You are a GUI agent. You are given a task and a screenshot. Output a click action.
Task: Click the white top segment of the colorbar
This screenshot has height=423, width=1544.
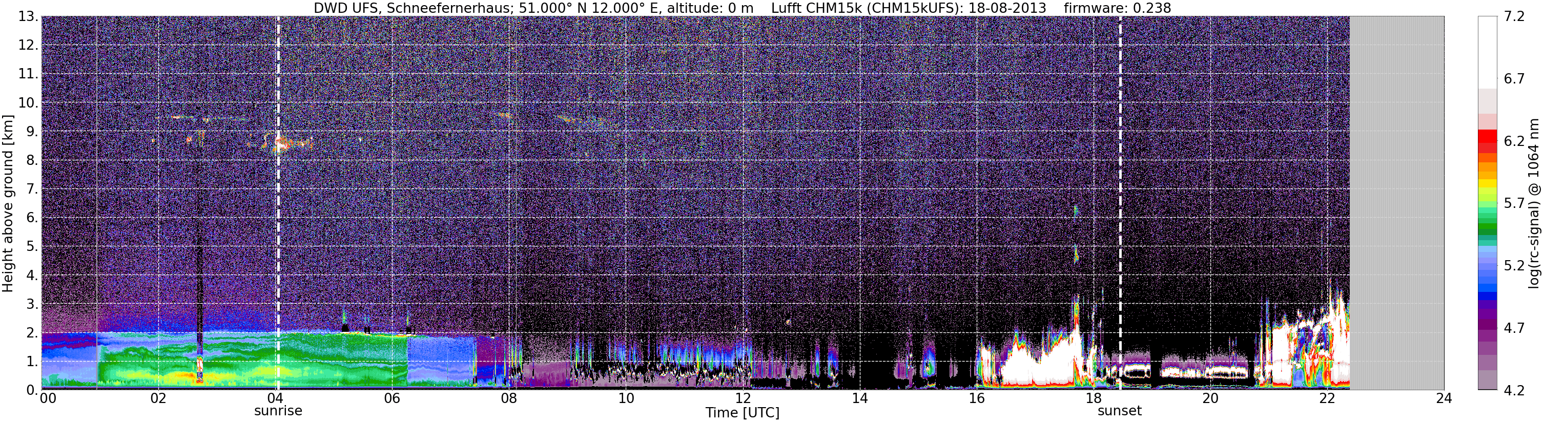point(1488,52)
